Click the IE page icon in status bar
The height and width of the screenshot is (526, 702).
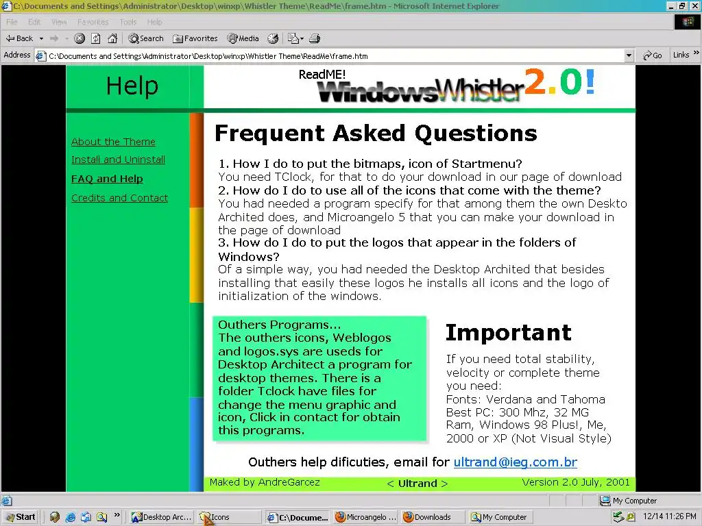coord(6,501)
